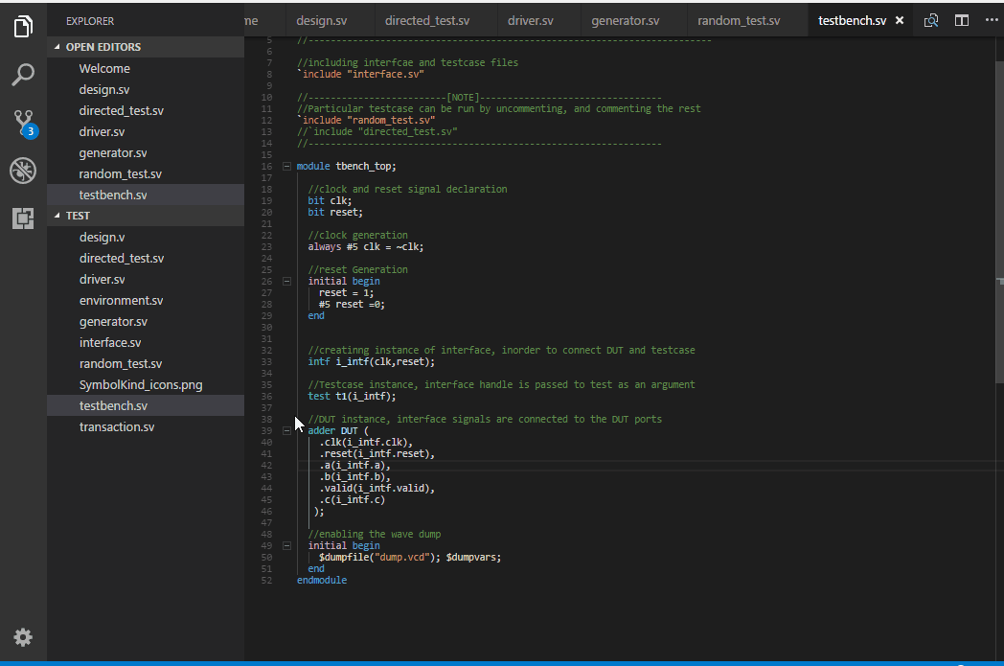
Task: Close the testbench.sv tab
Action: [900, 20]
